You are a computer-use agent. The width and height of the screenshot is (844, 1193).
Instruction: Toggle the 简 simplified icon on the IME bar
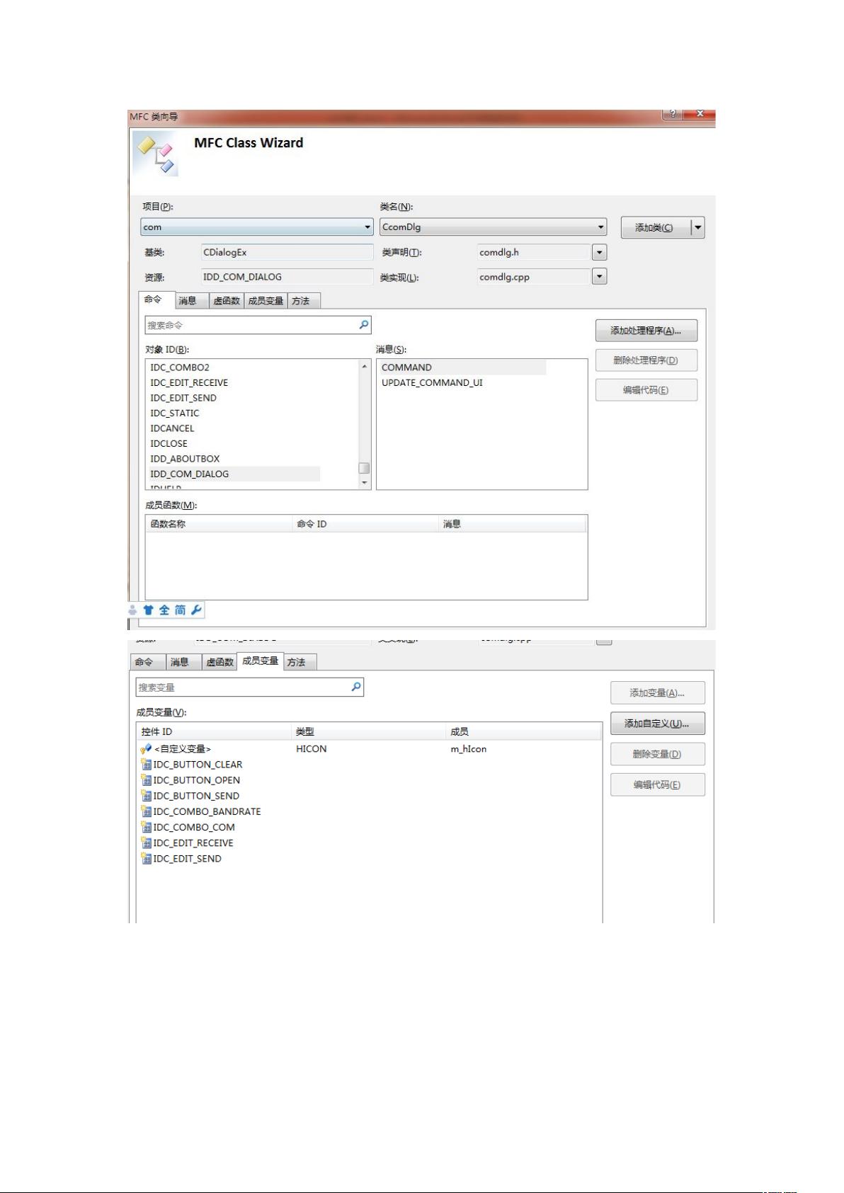pos(181,610)
